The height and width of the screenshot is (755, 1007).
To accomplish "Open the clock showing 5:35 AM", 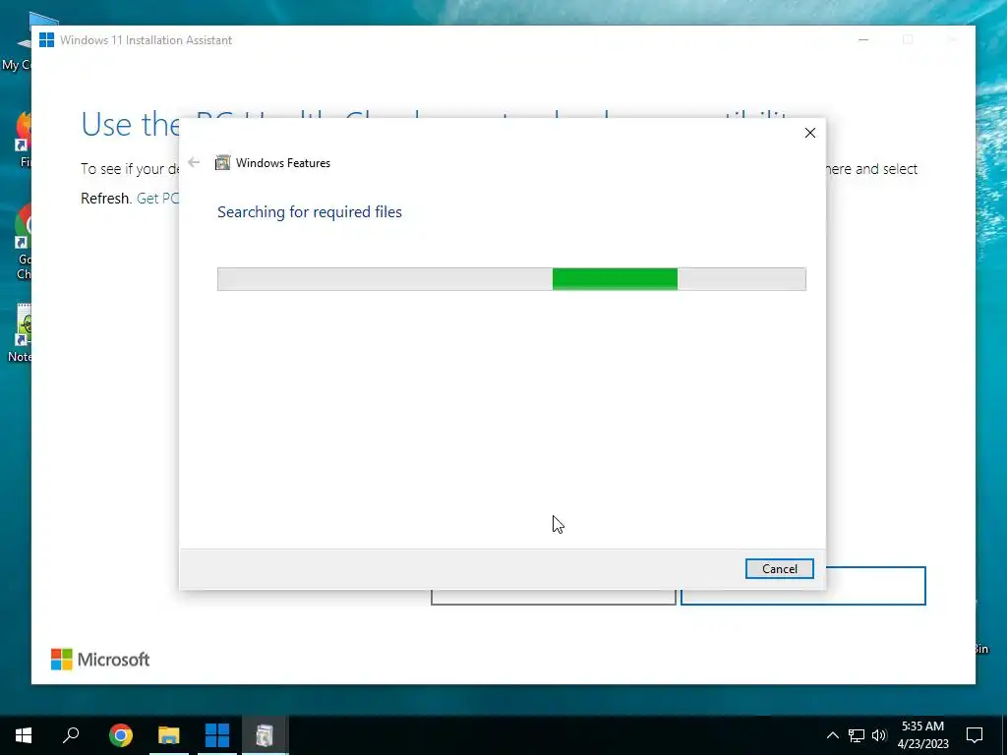I will click(x=922, y=735).
